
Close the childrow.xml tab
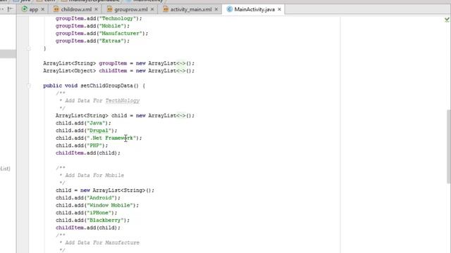(x=96, y=9)
